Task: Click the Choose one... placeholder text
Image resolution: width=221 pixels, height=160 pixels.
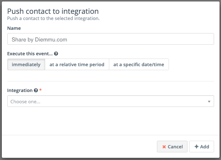Action: pyautogui.click(x=25, y=102)
